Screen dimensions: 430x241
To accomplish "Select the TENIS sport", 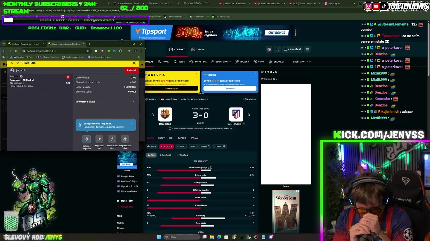I will [x=179, y=62].
